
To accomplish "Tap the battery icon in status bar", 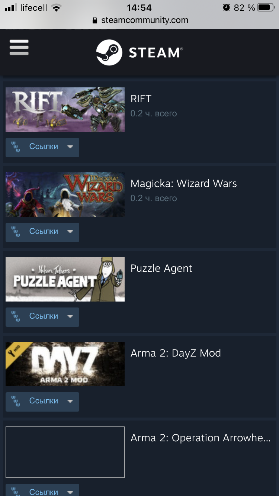I will pos(266,7).
